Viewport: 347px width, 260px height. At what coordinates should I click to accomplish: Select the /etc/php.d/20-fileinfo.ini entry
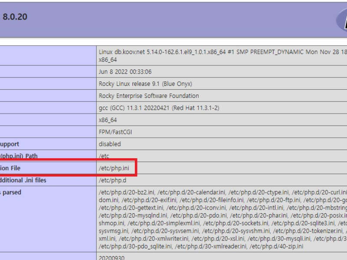point(211,200)
